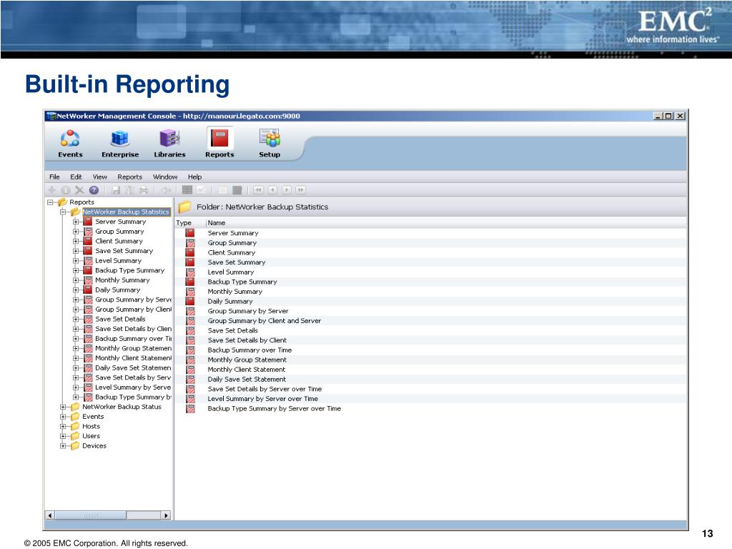Go to next page with the single-right arrow
The image size is (732, 549).
pos(287,190)
